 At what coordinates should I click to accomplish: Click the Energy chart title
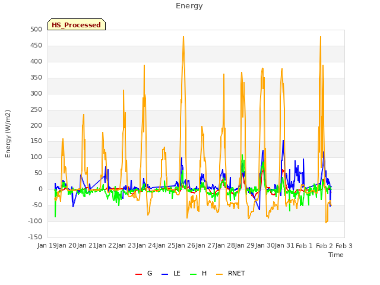[x=189, y=6]
